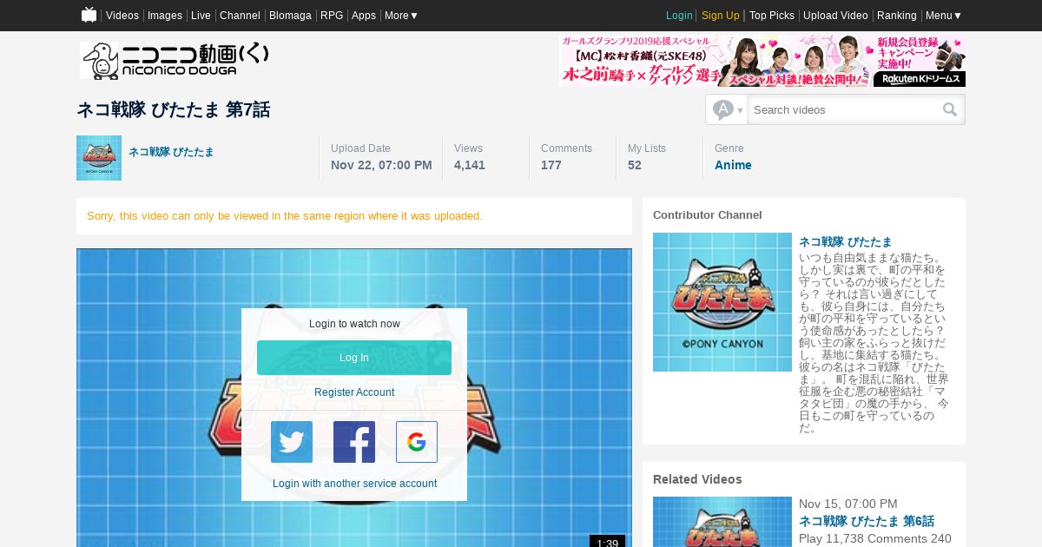
Task: Open the Channel menu item
Action: (x=240, y=16)
